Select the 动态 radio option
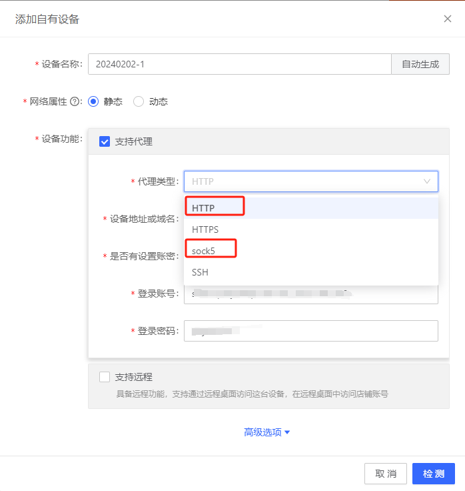Image resolution: width=465 pixels, height=491 pixels. 139,101
